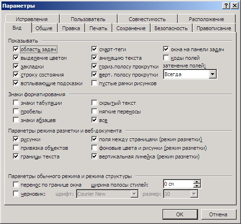Go to the 'Исправления' tab
This screenshot has width=241, height=224.
(32, 19)
